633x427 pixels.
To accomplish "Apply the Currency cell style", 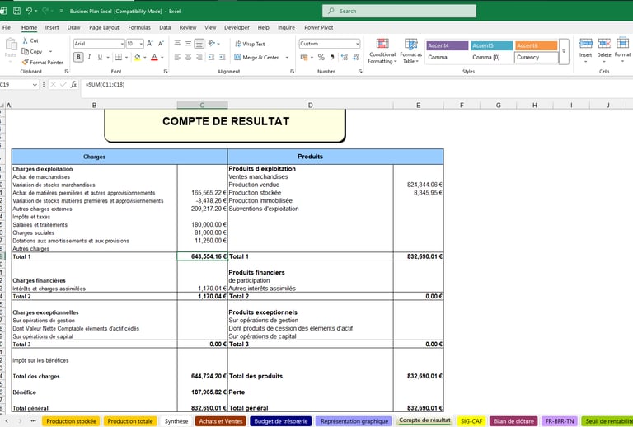I will click(537, 58).
